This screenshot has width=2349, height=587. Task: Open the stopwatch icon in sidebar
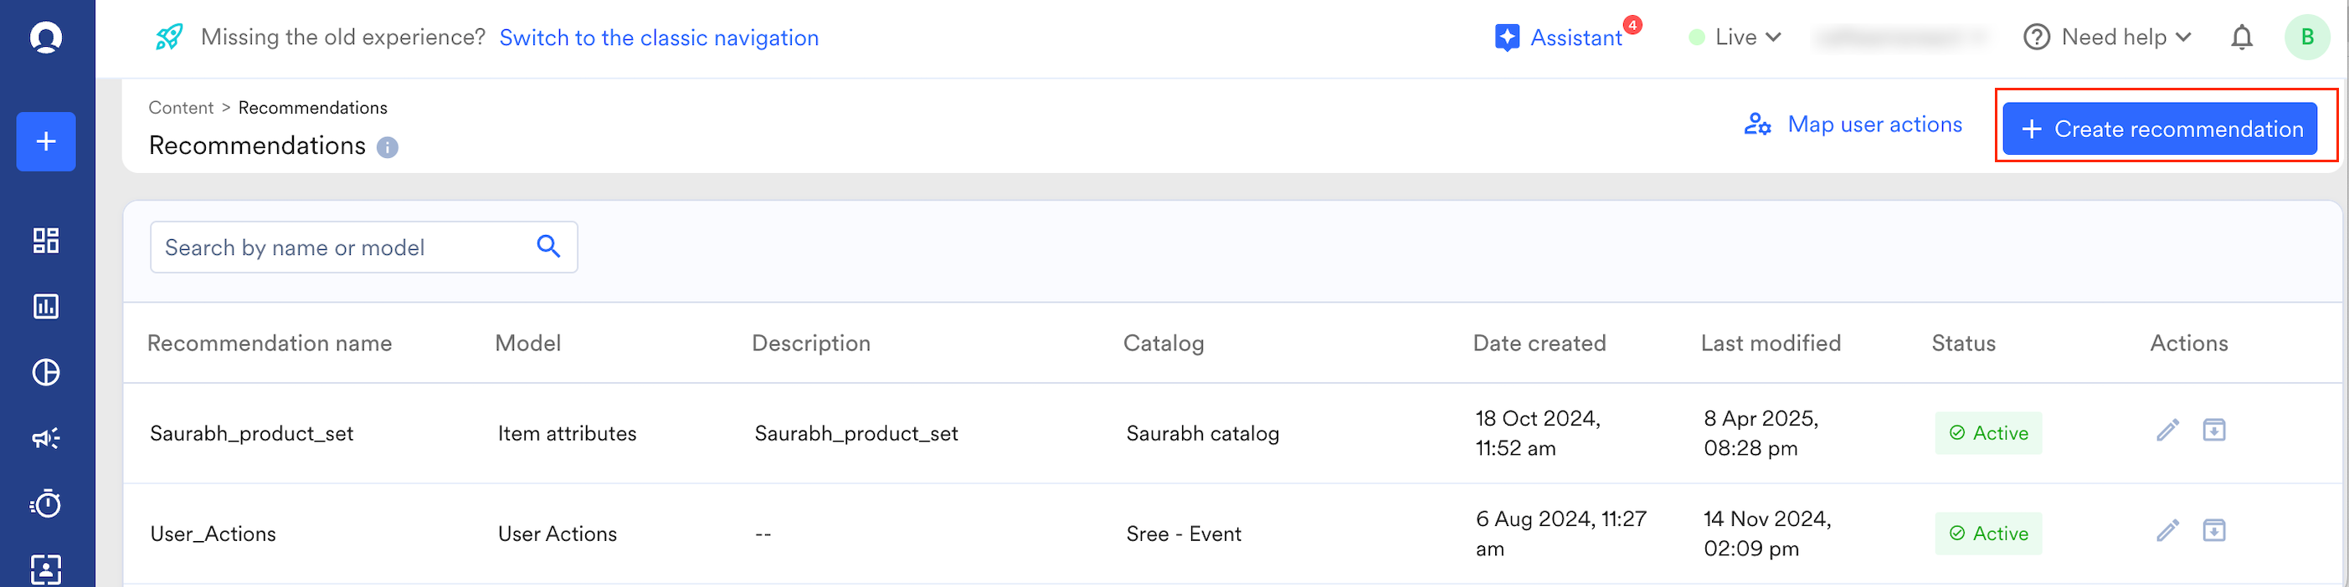point(45,504)
